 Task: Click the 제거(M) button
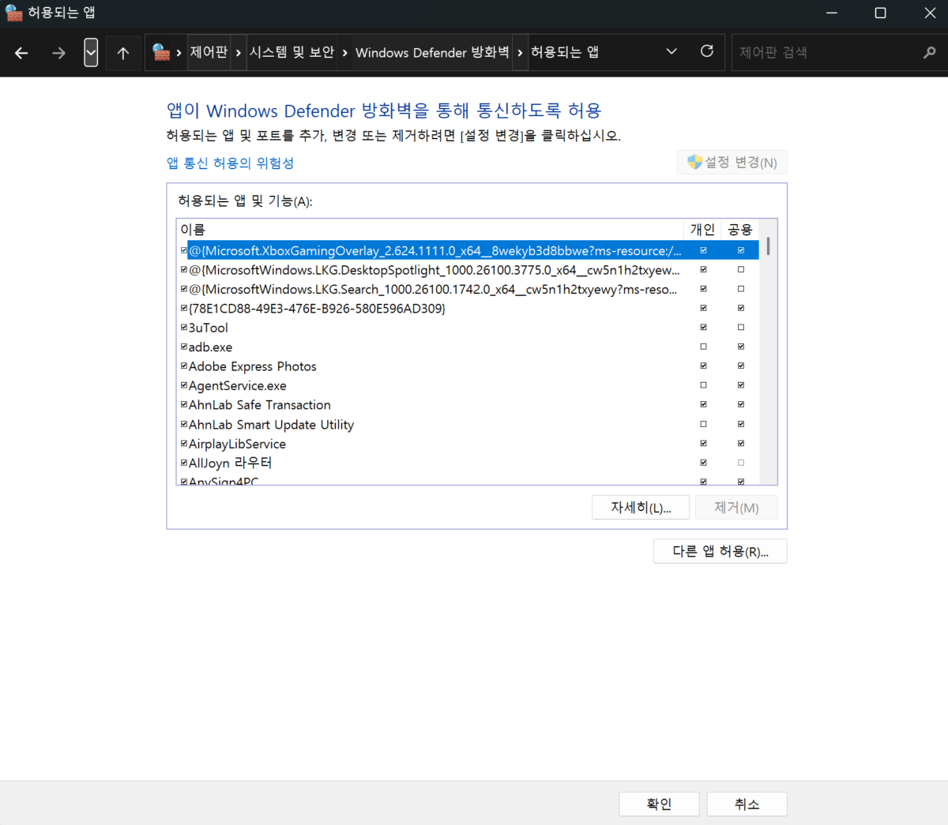(x=736, y=508)
